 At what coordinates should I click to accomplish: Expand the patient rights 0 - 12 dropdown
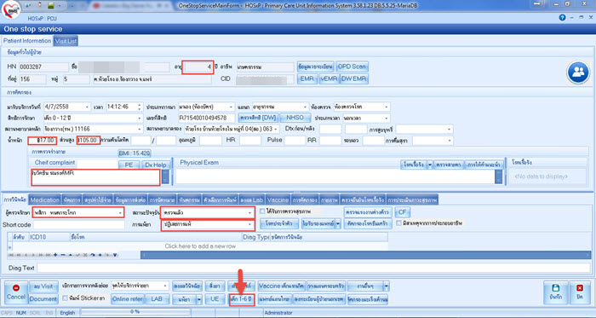tap(139, 119)
